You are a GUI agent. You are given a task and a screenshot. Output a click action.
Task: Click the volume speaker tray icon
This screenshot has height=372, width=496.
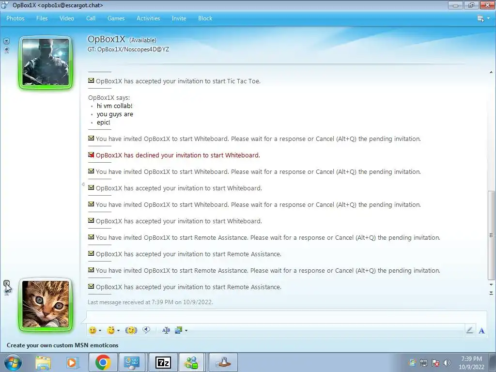tap(447, 363)
